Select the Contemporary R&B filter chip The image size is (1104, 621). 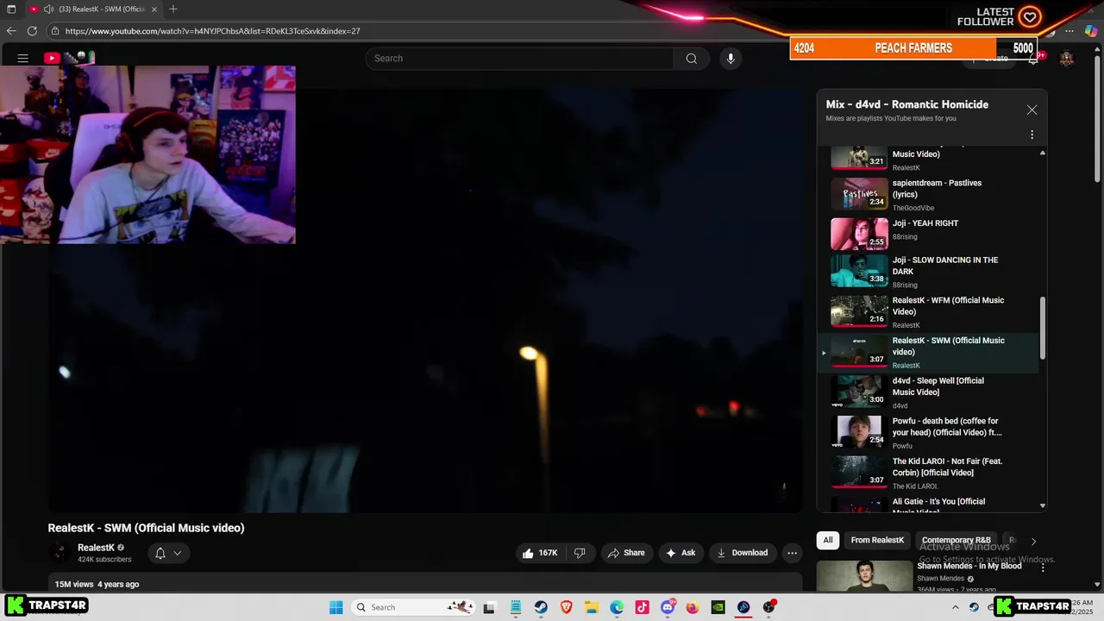coord(956,540)
